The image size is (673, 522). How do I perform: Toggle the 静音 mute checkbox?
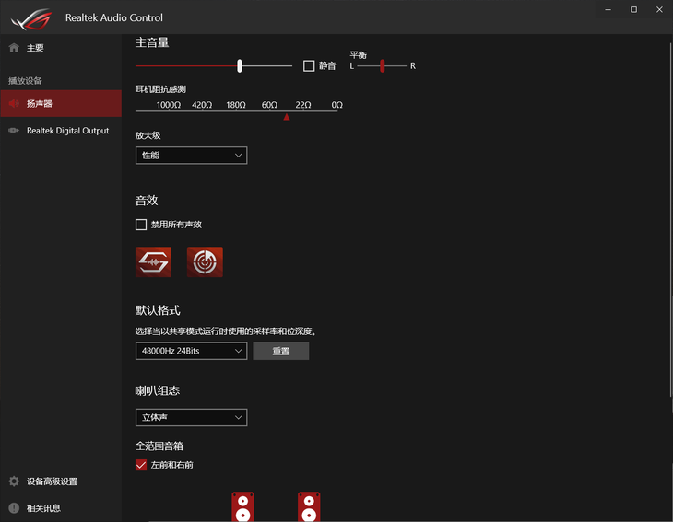(x=309, y=65)
